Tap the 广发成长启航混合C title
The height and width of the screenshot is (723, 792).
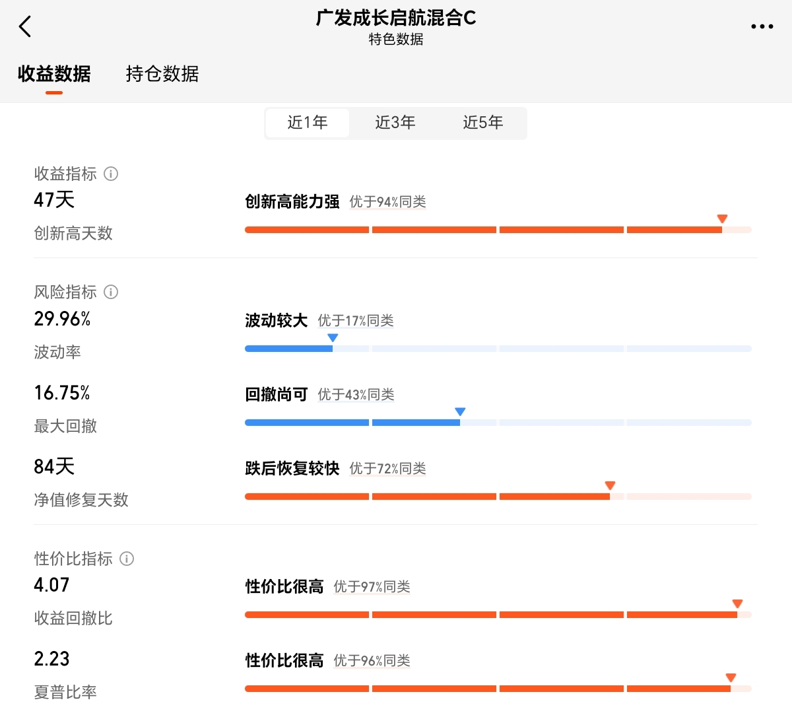[396, 18]
